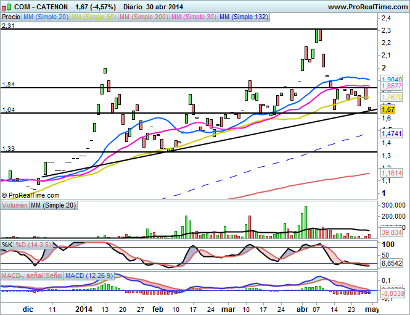Click the 1,4741 dashed average price tag

click(392, 133)
